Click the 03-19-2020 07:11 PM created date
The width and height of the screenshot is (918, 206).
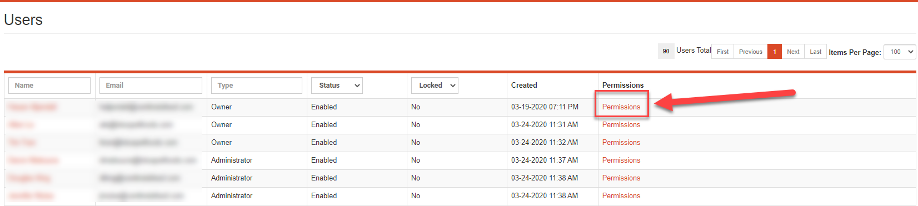(x=545, y=107)
